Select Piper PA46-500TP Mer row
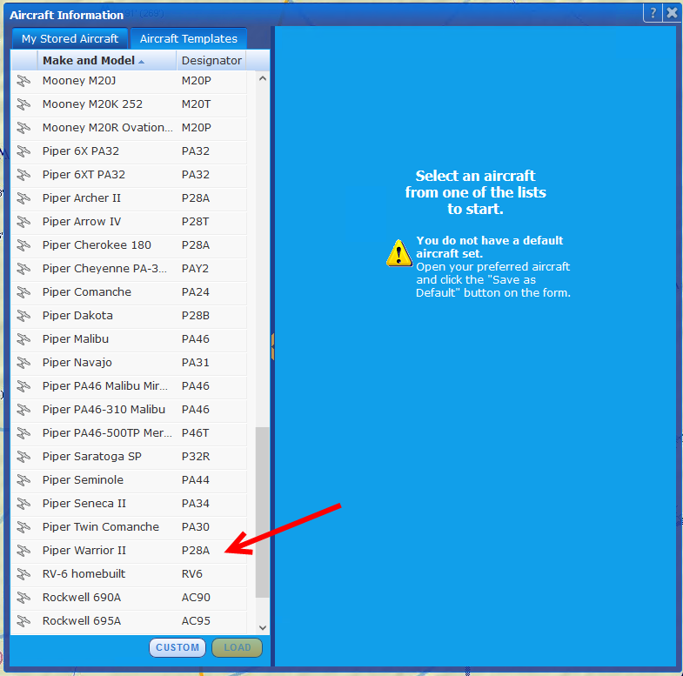Image resolution: width=683 pixels, height=676 pixels. click(x=129, y=433)
